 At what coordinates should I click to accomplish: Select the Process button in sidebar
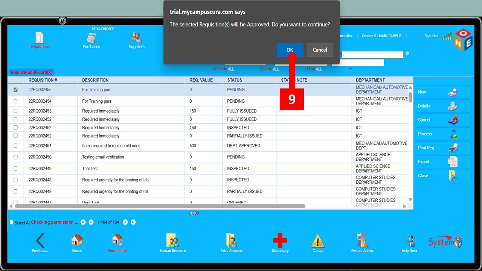(443, 134)
